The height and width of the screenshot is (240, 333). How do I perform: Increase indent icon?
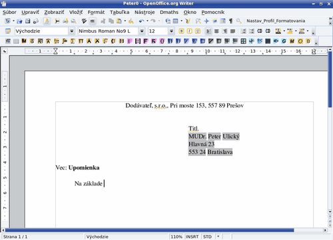(x=268, y=31)
